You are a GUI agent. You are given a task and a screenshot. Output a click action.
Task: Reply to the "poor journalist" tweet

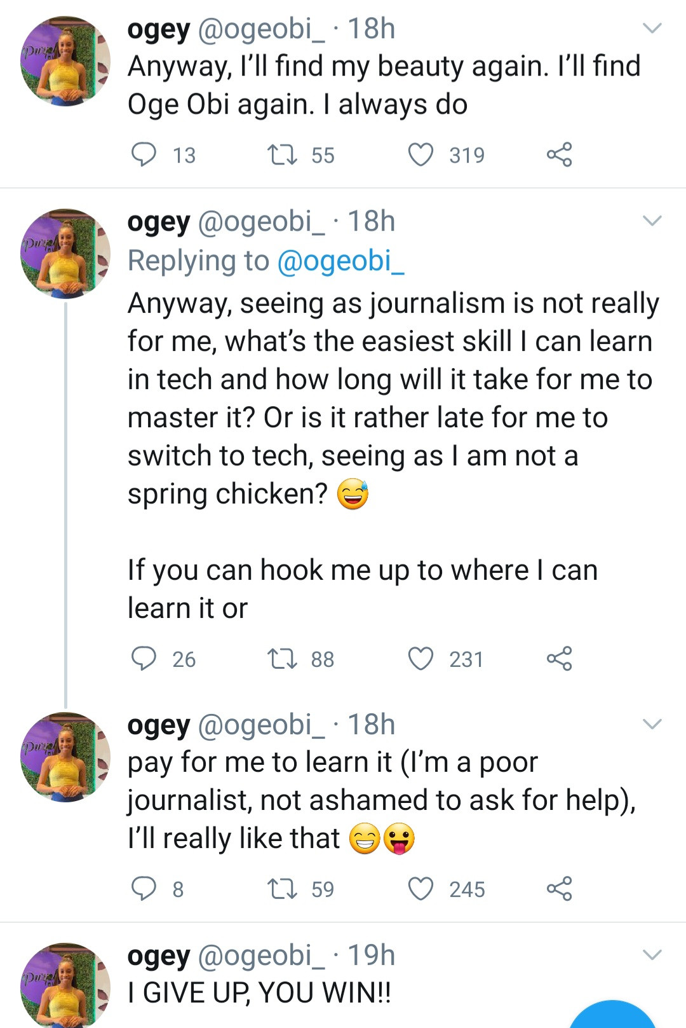144,889
